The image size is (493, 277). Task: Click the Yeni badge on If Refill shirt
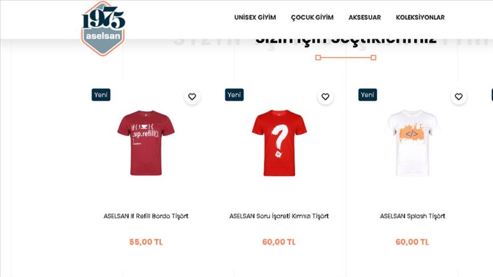pyautogui.click(x=101, y=95)
